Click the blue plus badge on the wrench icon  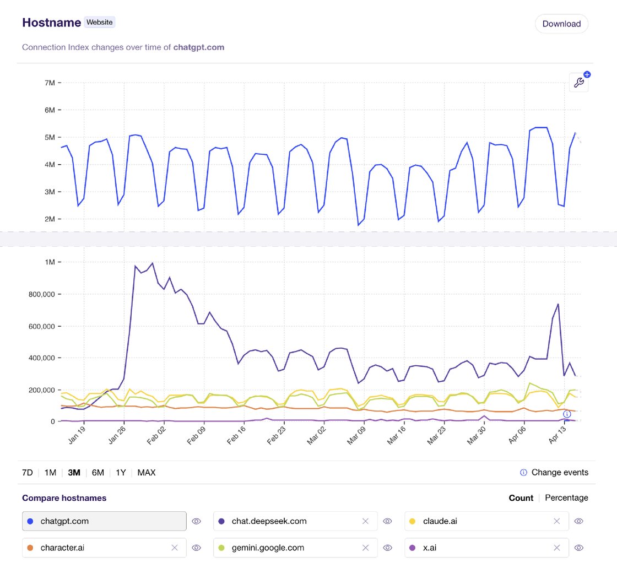pyautogui.click(x=587, y=74)
